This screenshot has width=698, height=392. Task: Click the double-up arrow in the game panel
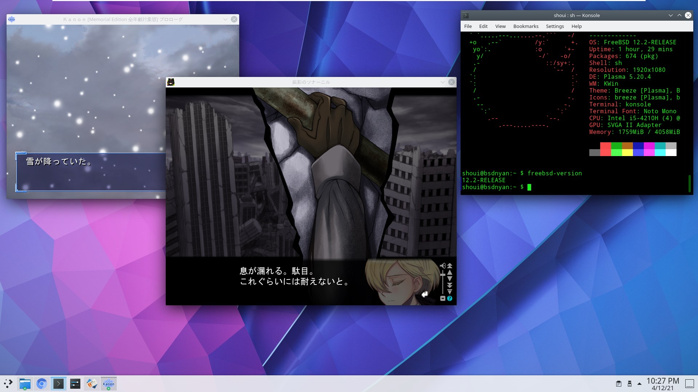450,266
